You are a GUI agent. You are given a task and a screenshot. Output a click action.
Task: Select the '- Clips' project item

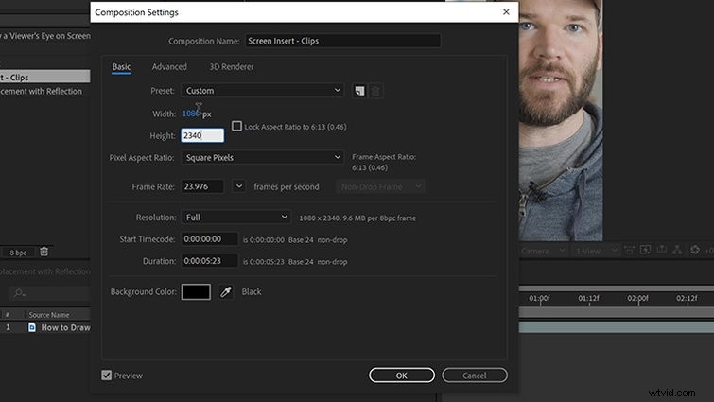(44, 77)
